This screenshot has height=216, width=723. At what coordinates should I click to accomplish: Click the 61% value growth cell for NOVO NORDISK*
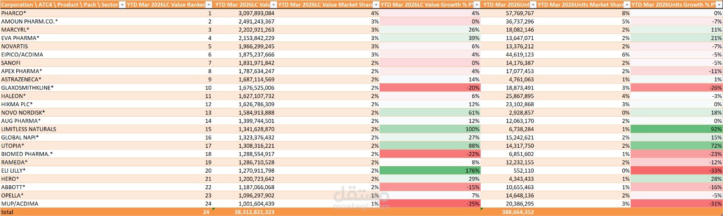[430, 113]
